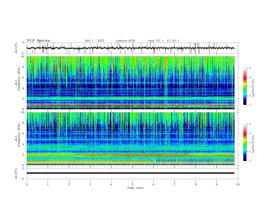Click the time axis tick label "4"
Screen dimensions: 268x207
pos(111,184)
